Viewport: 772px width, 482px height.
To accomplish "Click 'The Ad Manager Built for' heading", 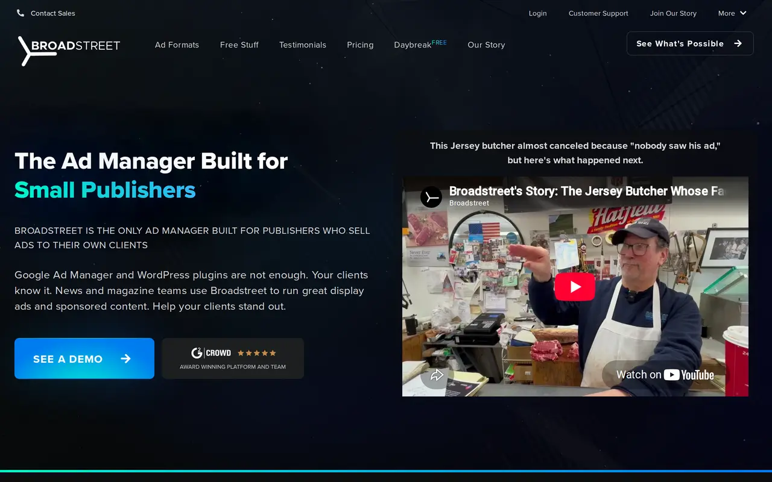I will tap(151, 161).
